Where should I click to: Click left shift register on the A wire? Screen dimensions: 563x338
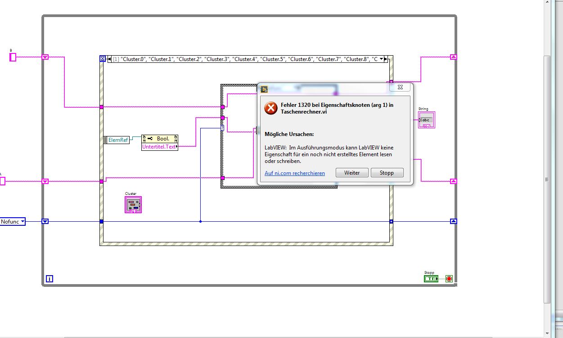pos(45,181)
